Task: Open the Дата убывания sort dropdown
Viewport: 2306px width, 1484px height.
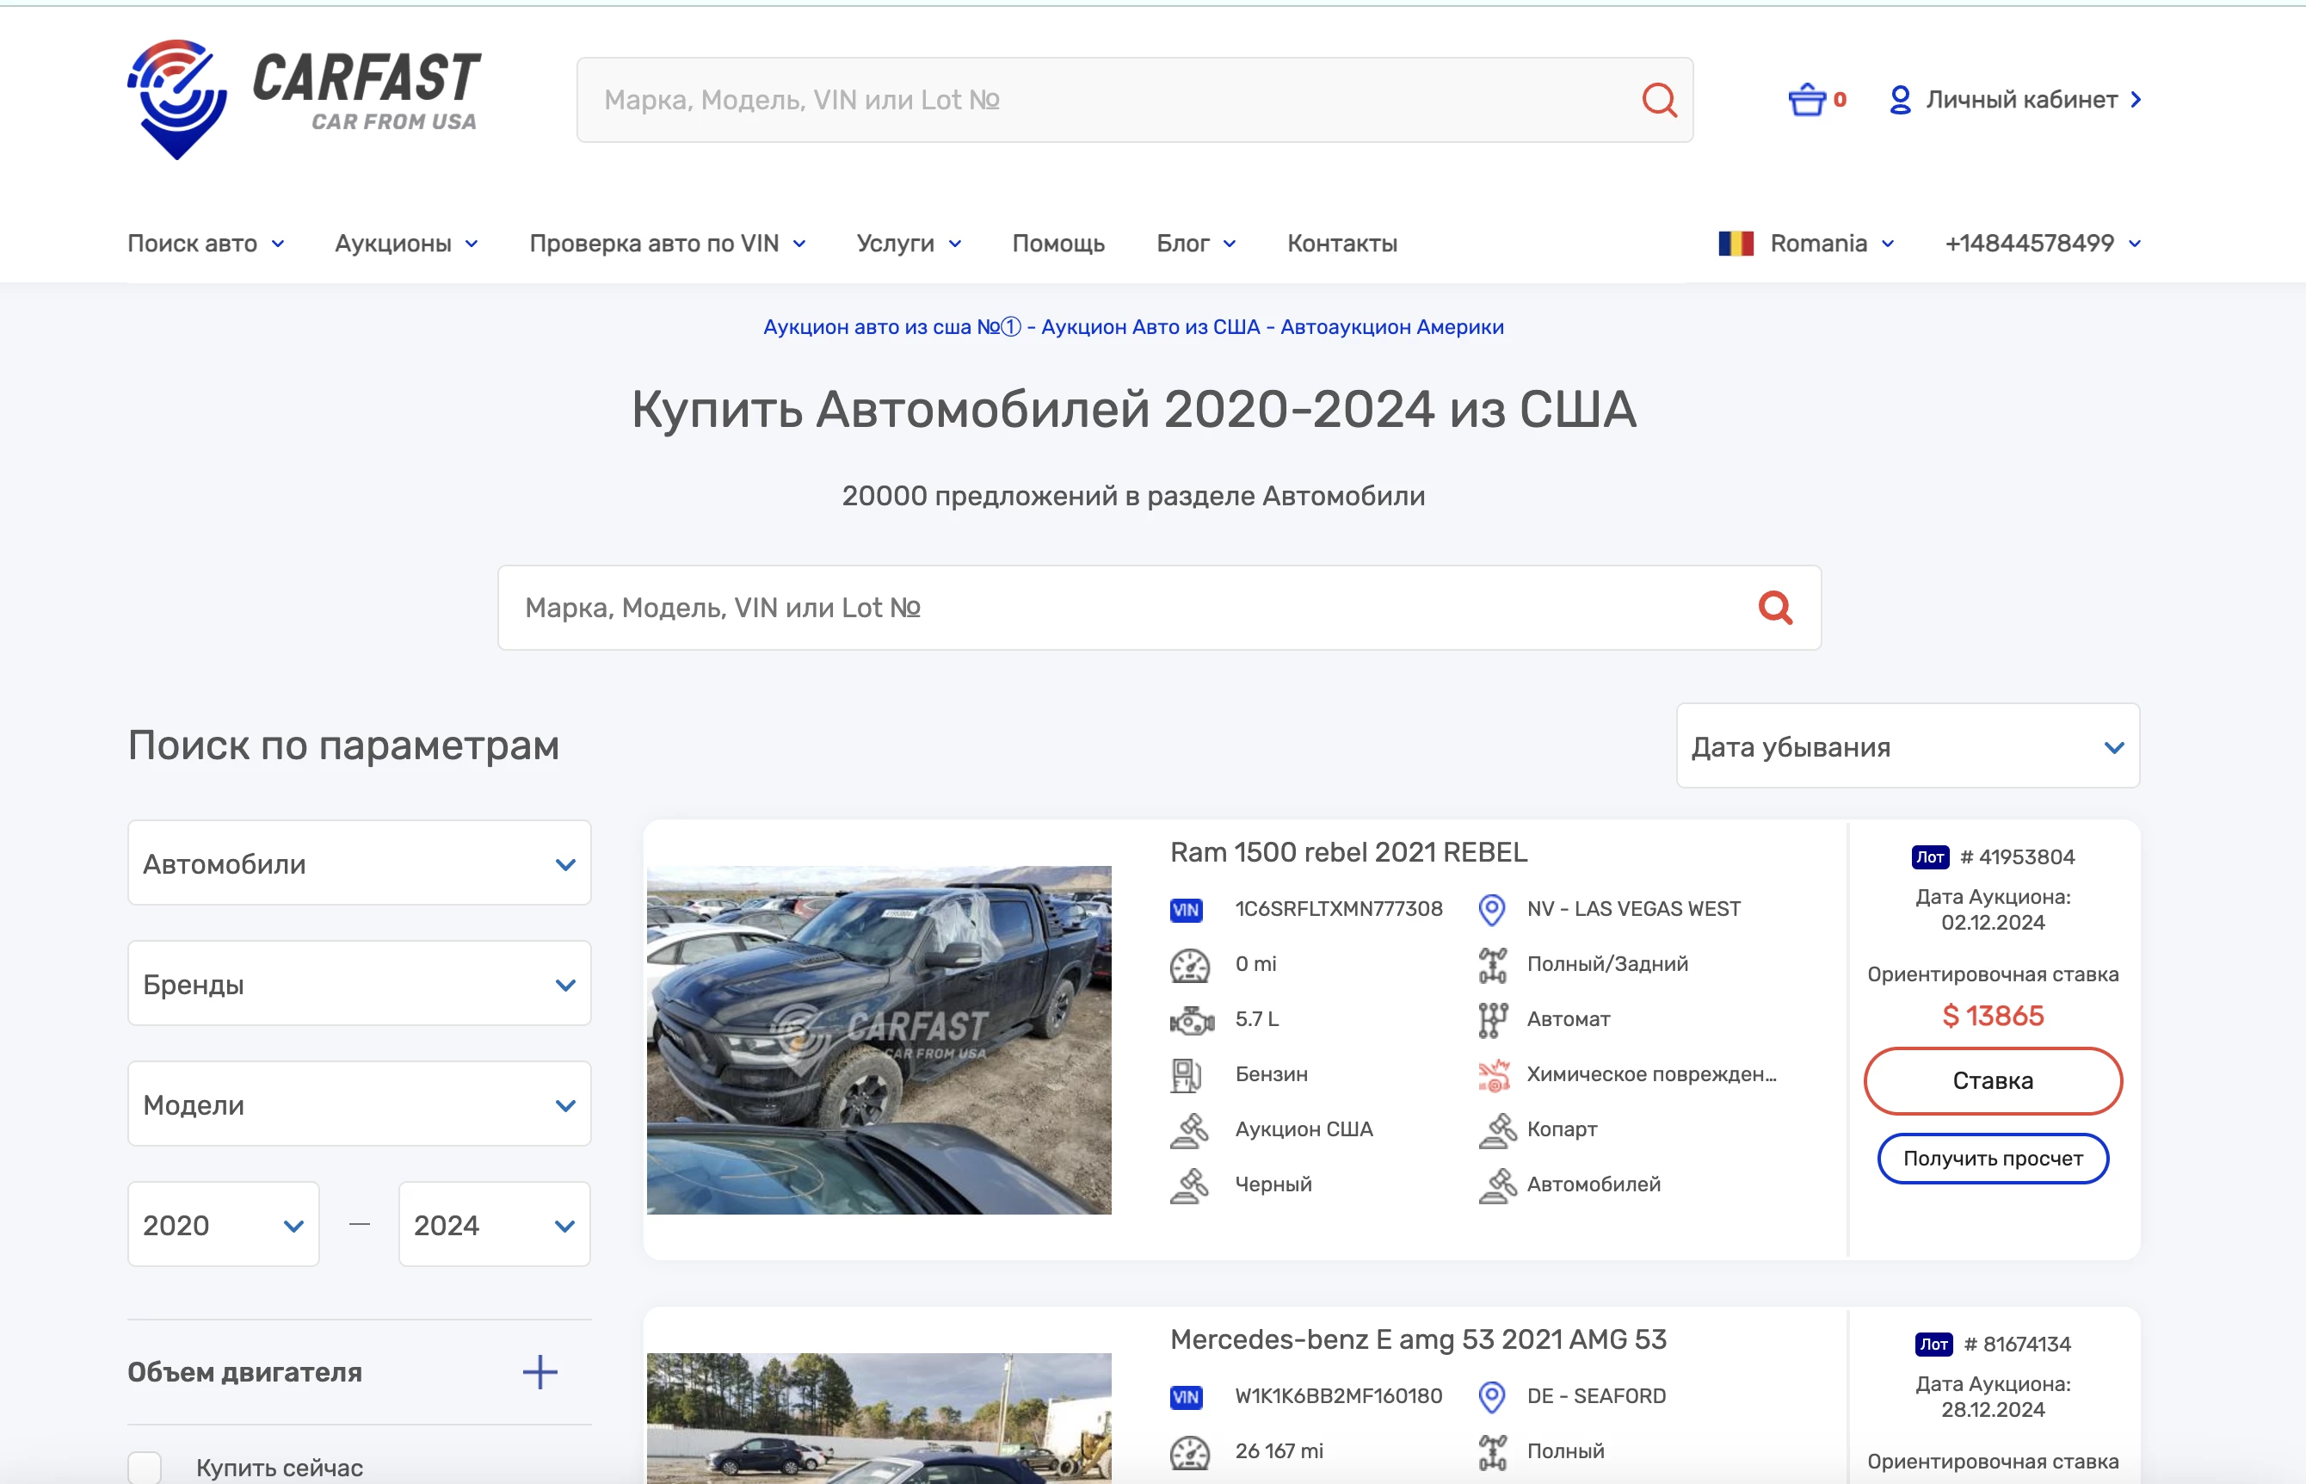Action: [x=1908, y=745]
